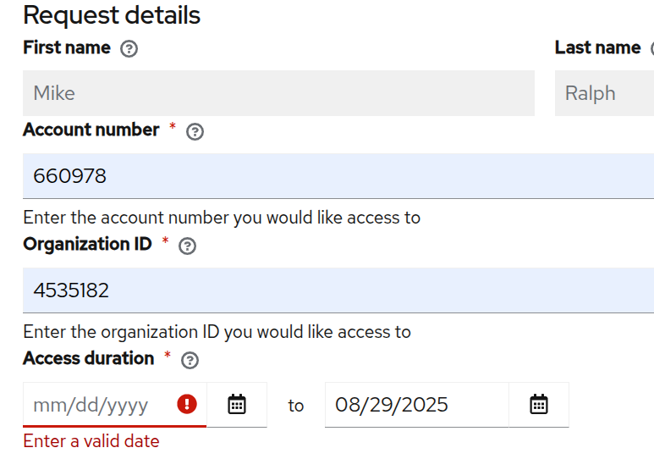The width and height of the screenshot is (654, 470).
Task: Click the First name field containing Mike
Action: [x=278, y=93]
